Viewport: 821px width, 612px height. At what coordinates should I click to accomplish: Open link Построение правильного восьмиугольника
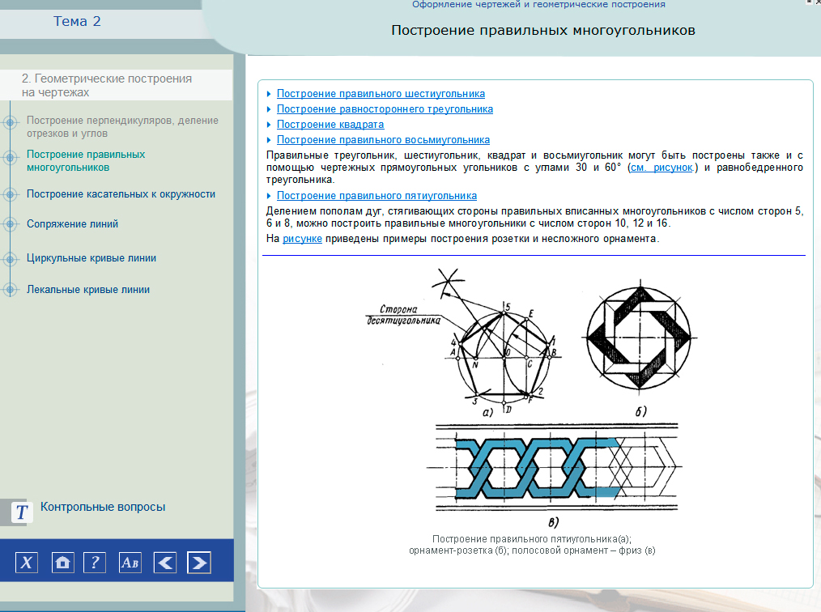coord(383,140)
